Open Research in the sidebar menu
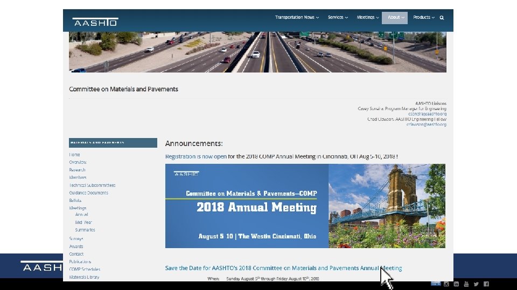Image resolution: width=517 pixels, height=290 pixels. (77, 170)
